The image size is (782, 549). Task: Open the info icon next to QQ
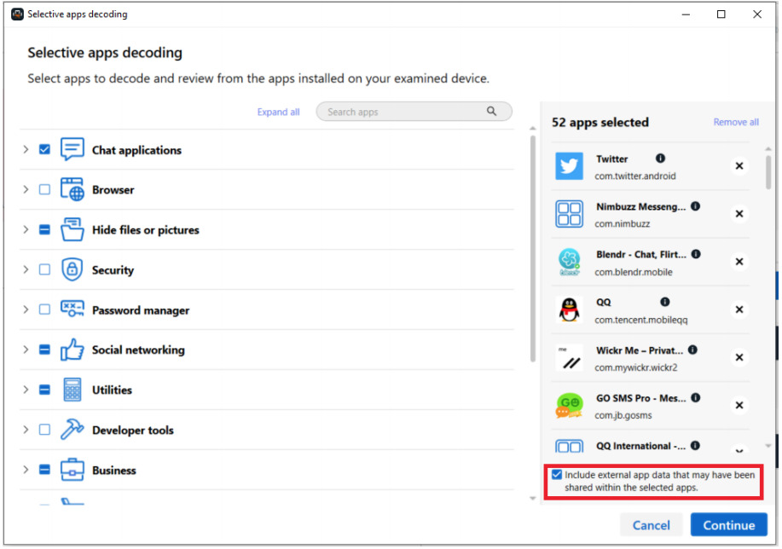coord(665,302)
